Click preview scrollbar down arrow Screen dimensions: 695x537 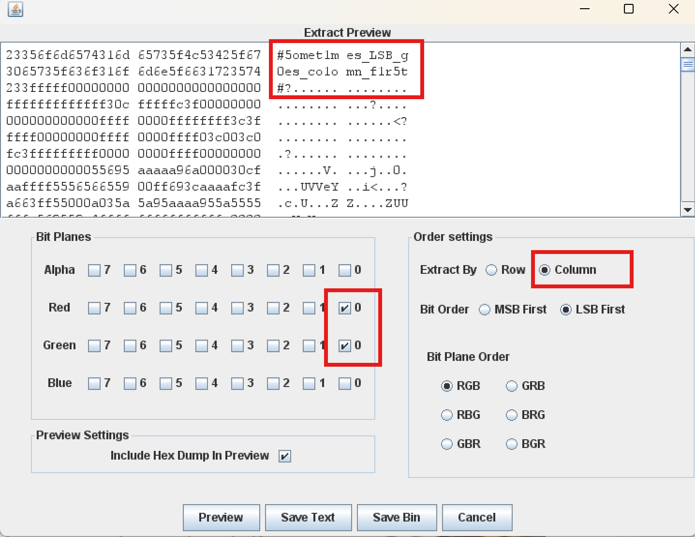coord(687,210)
